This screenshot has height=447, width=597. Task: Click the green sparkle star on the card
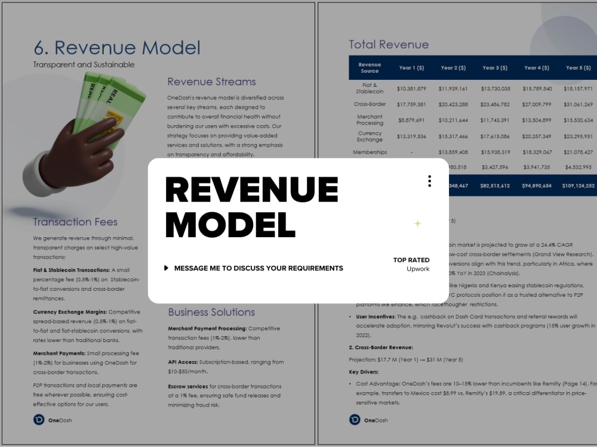418,223
